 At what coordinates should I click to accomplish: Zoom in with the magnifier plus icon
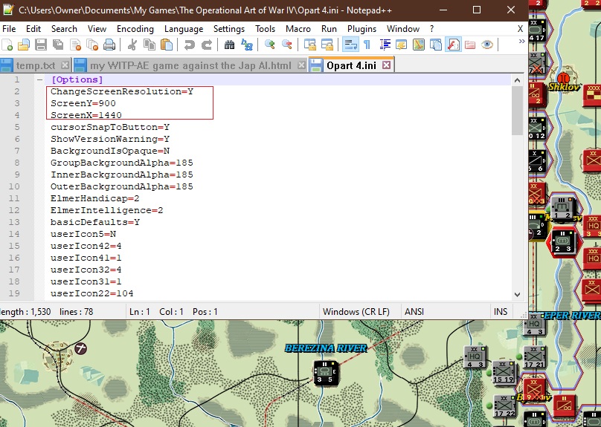pos(269,45)
